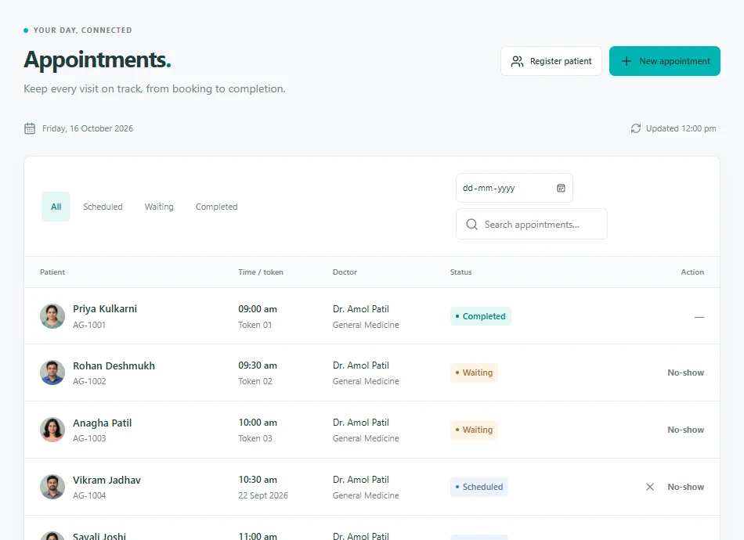Click the Waiting status badge for Anagha Patil
This screenshot has width=744, height=540.
tap(474, 430)
